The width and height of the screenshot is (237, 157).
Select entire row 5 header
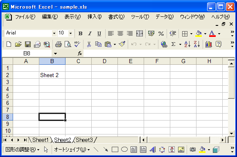tap(7, 96)
